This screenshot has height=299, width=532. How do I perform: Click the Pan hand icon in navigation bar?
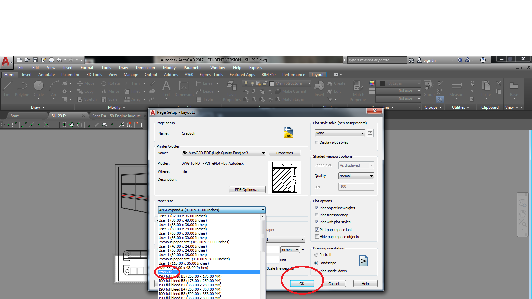[523, 213]
